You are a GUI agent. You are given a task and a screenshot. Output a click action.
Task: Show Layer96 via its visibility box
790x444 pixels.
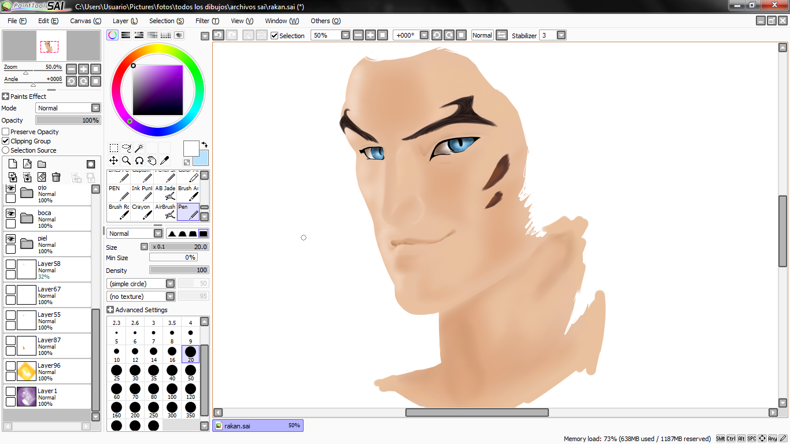(x=10, y=366)
